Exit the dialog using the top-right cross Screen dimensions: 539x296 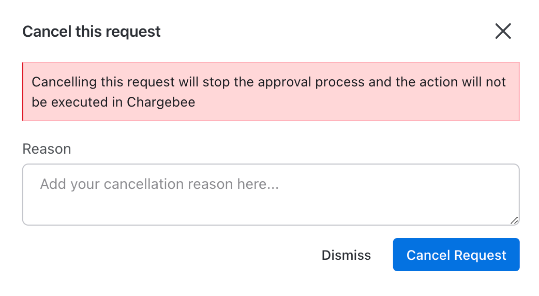pyautogui.click(x=503, y=32)
